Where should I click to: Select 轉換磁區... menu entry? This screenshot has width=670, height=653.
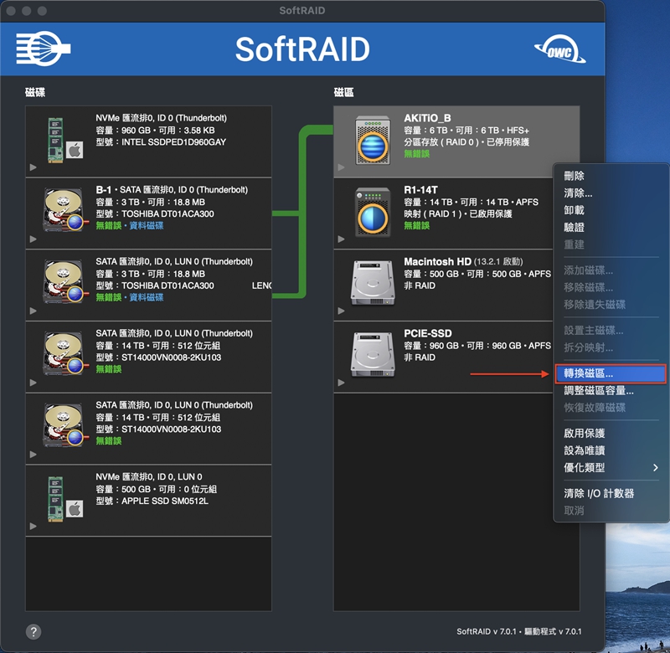(611, 373)
